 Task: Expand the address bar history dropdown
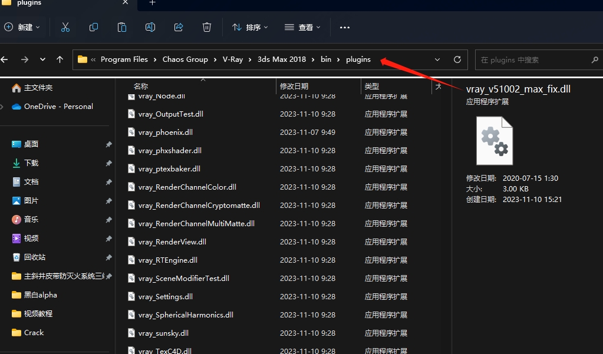(x=437, y=59)
